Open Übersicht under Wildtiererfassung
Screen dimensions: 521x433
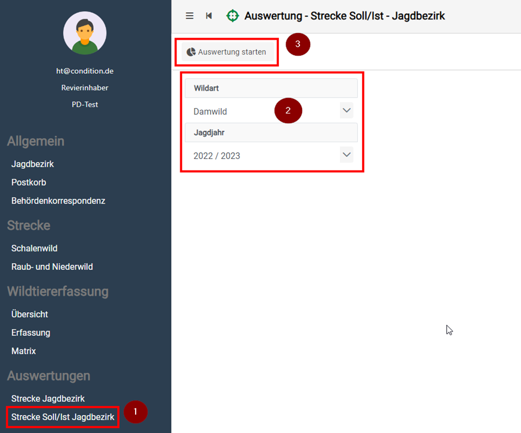tap(30, 314)
